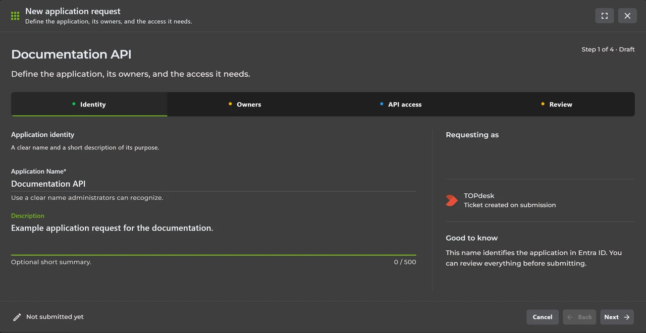Click the 'Application Name*' field label
Screen dimensions: 646x333
click(x=38, y=172)
